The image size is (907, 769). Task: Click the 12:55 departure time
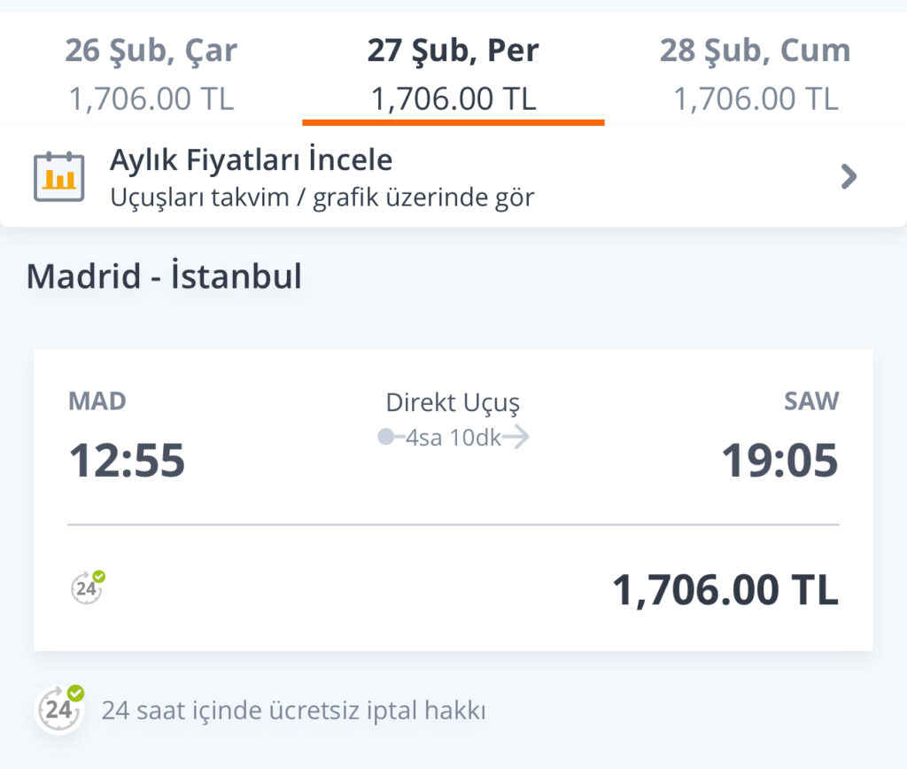(x=127, y=461)
